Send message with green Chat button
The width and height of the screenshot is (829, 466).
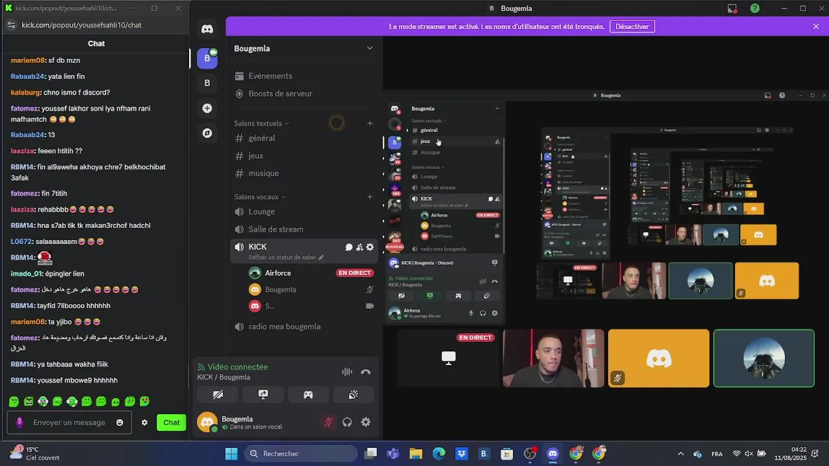click(x=172, y=423)
